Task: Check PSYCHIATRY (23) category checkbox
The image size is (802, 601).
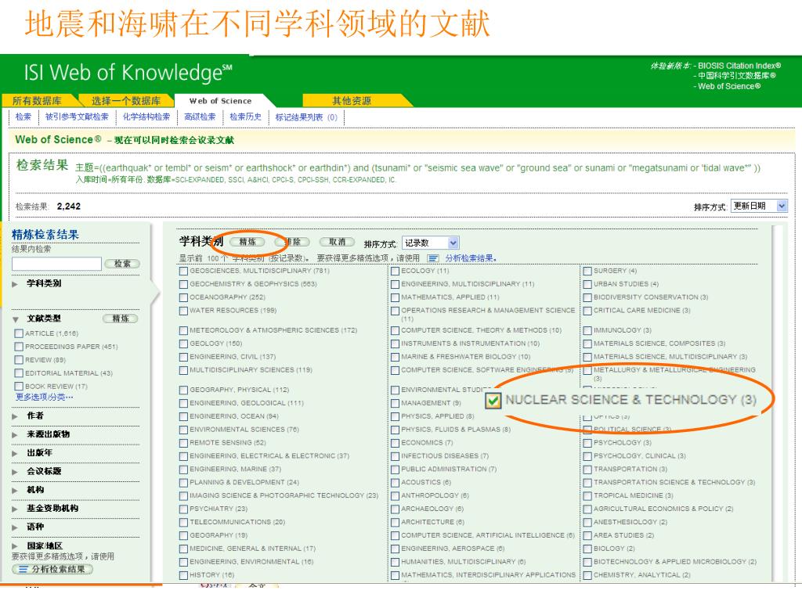Action: pos(183,509)
